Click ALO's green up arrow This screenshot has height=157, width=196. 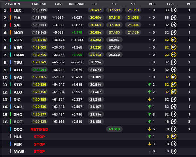150,92
